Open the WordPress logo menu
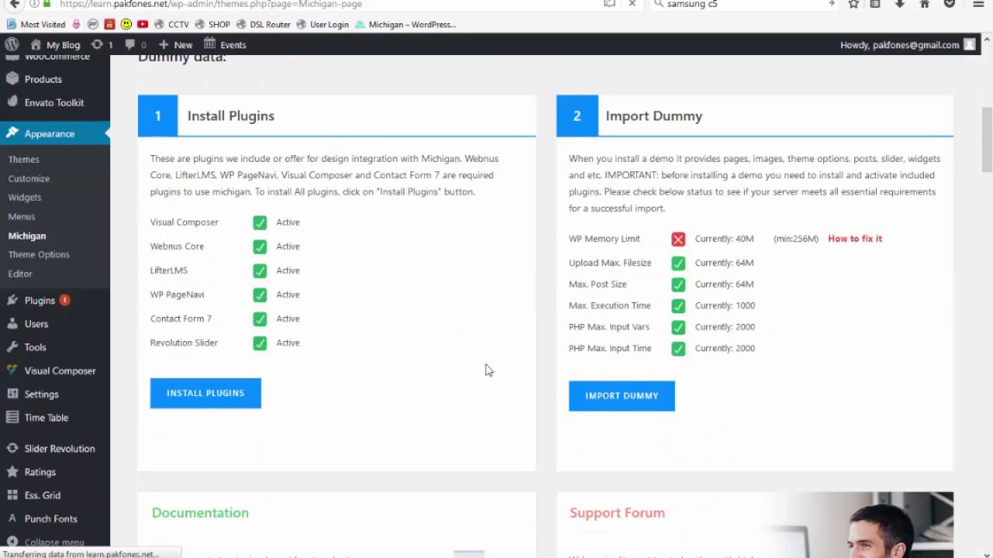Viewport: 993px width, 558px height. pos(12,44)
